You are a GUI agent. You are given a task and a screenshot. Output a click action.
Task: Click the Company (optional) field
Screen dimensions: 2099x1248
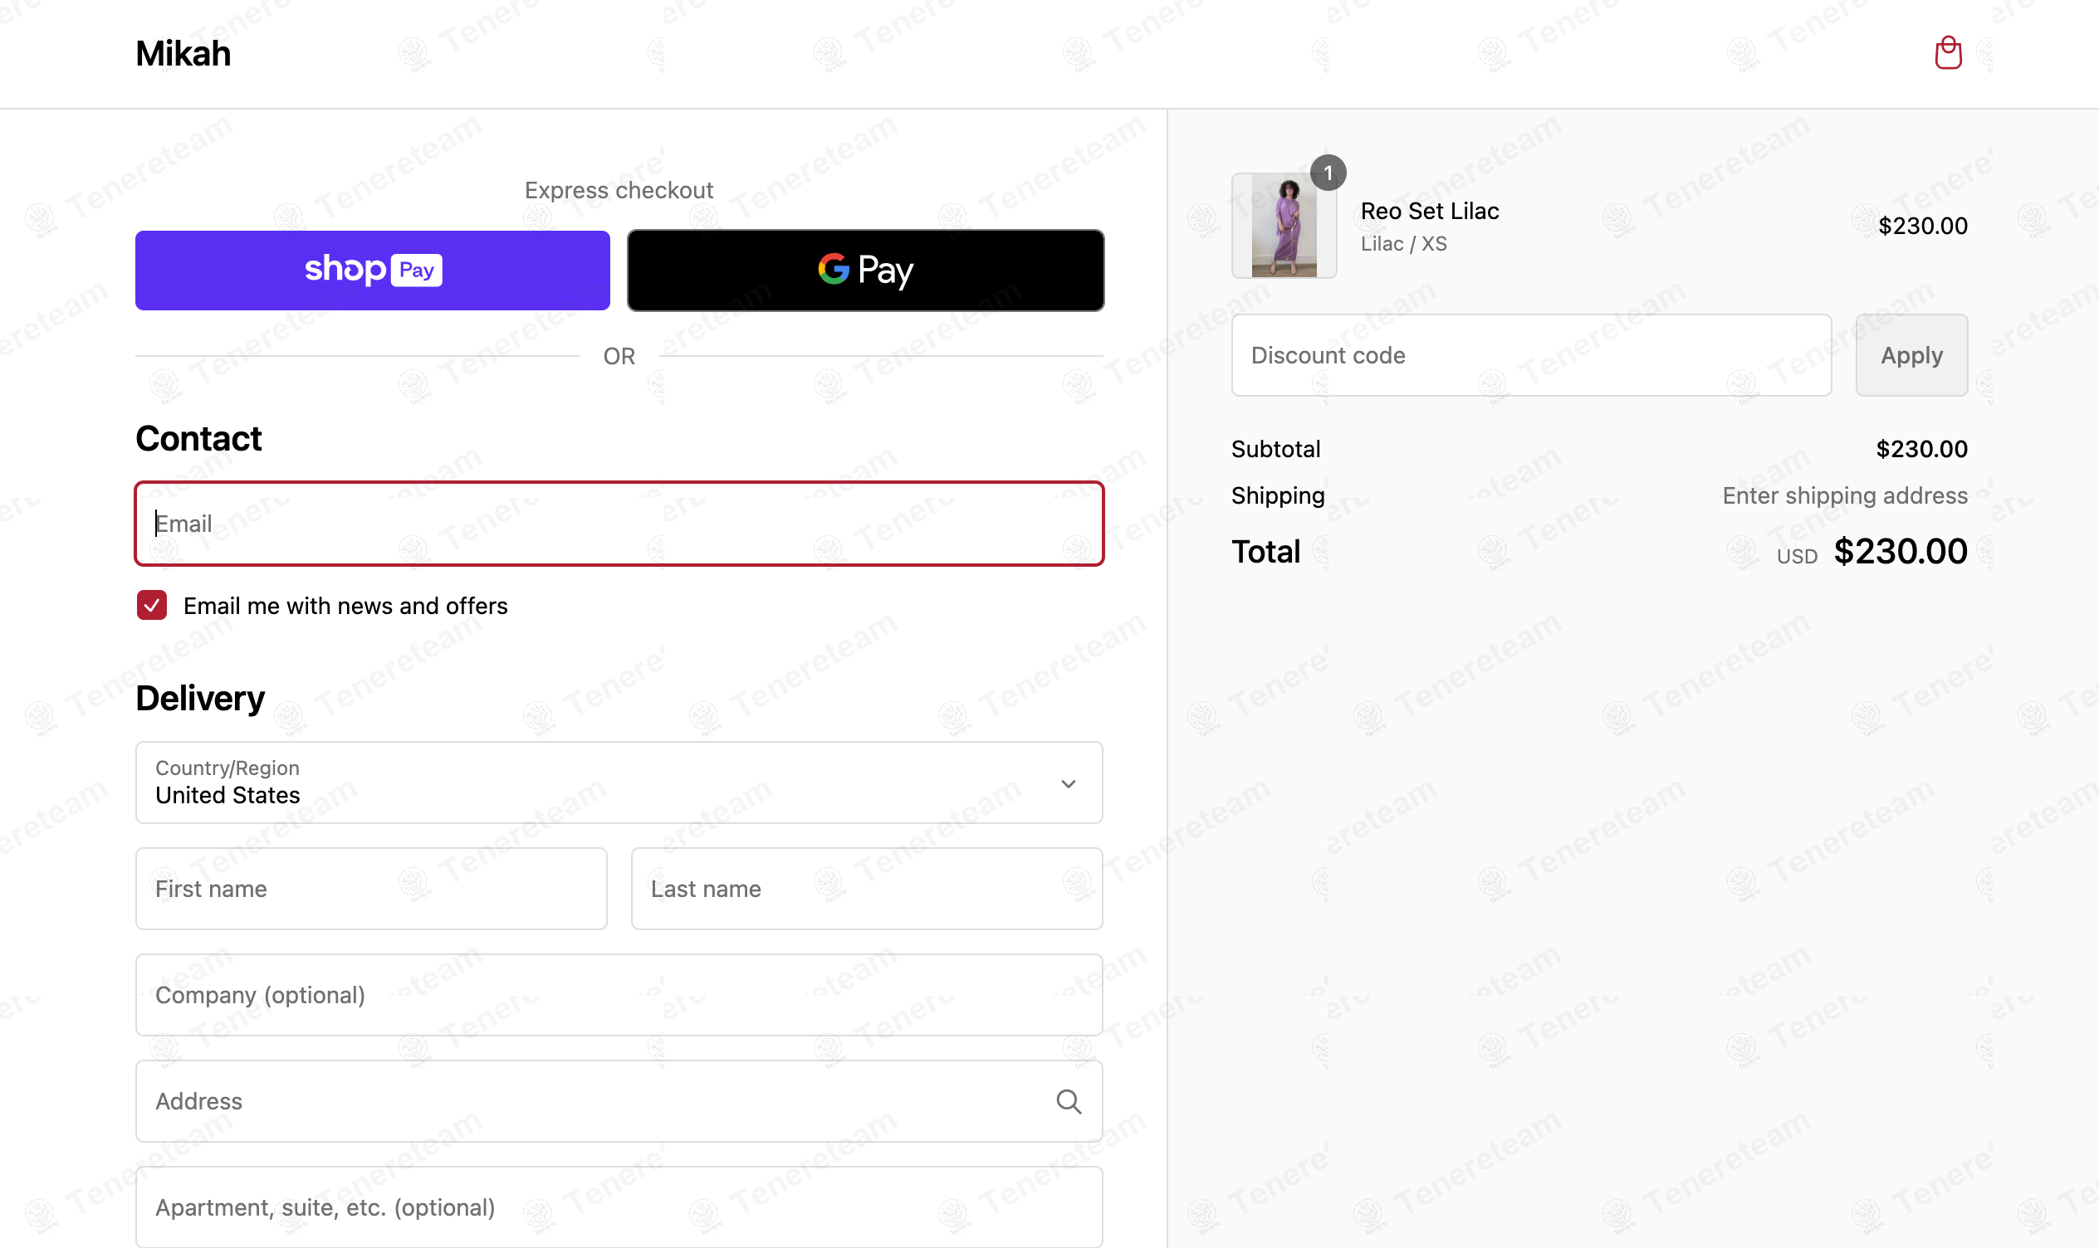tap(619, 995)
